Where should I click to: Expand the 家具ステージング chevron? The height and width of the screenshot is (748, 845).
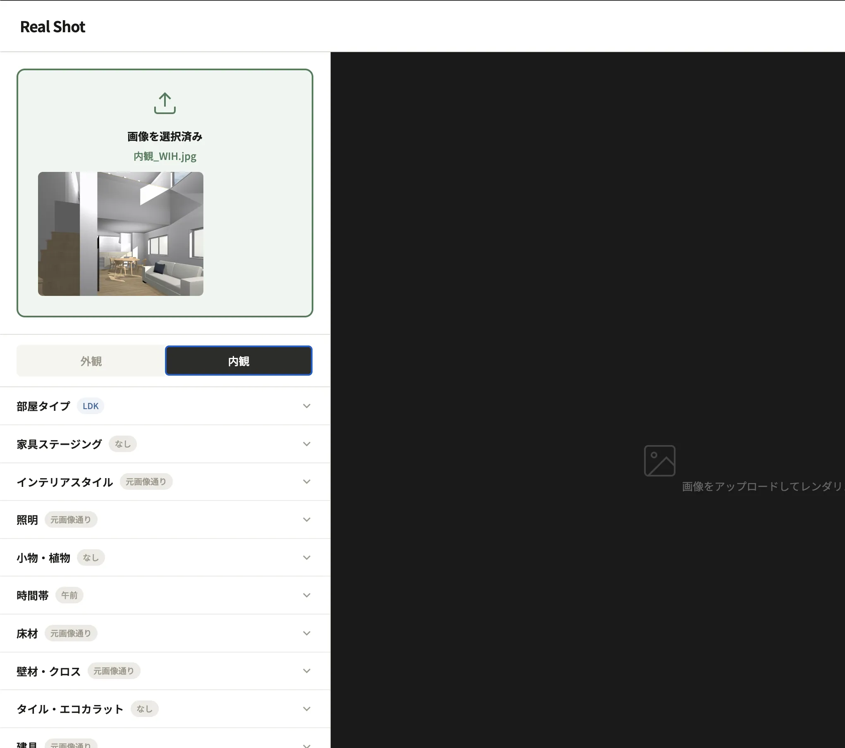(307, 444)
